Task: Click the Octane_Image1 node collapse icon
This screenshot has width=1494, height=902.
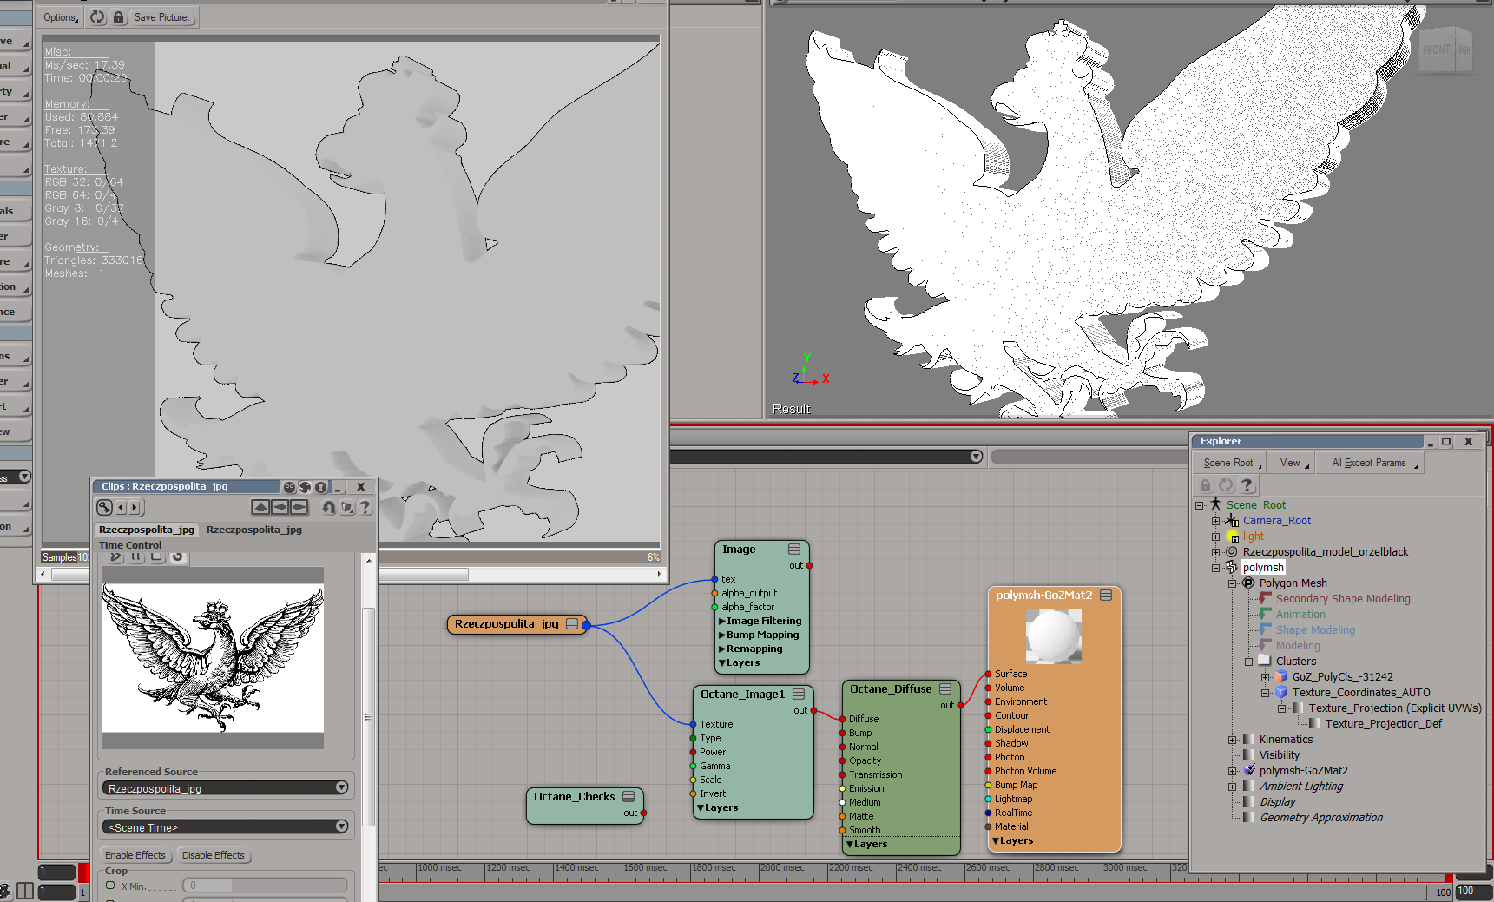Action: (x=799, y=695)
